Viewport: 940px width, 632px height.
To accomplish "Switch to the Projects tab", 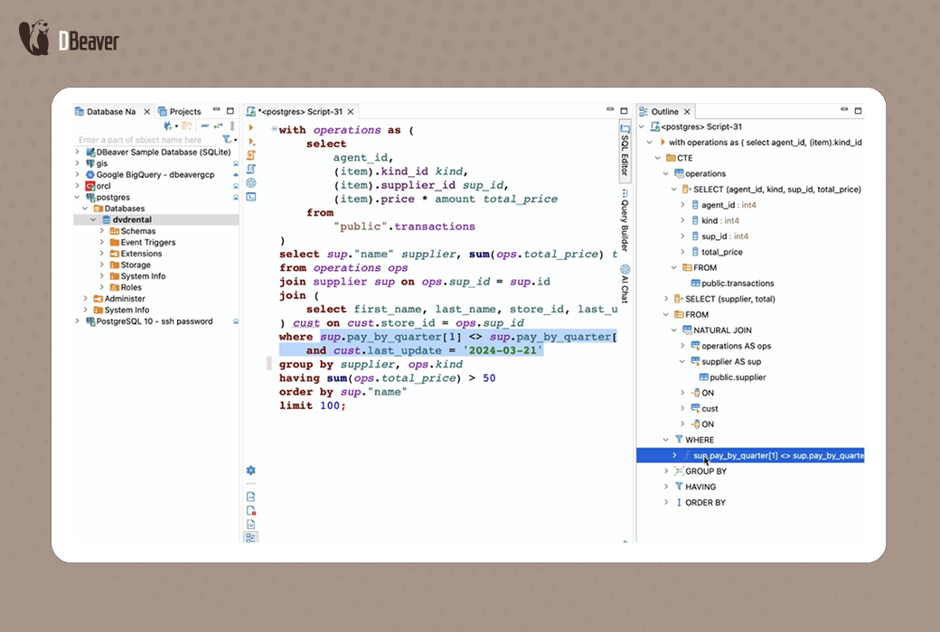I will 185,112.
